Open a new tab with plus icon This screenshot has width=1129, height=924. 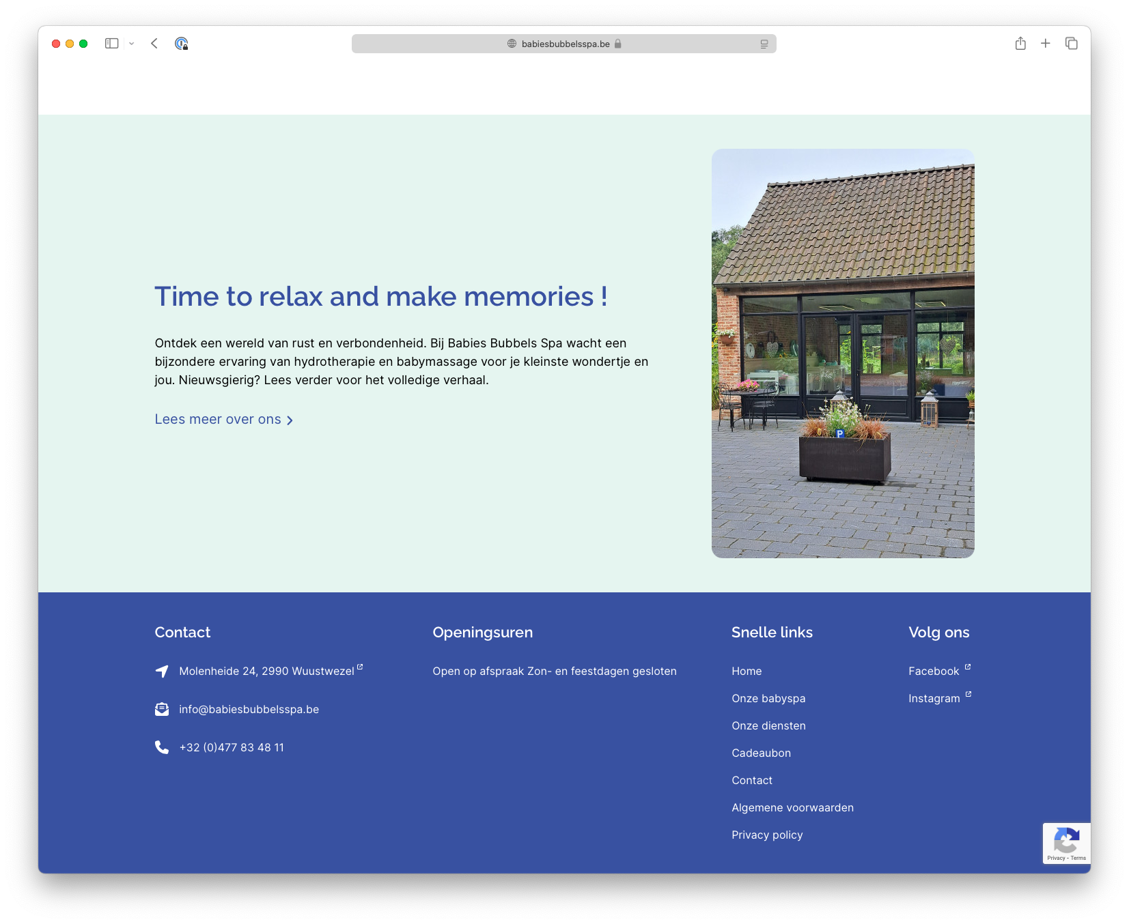tap(1045, 44)
